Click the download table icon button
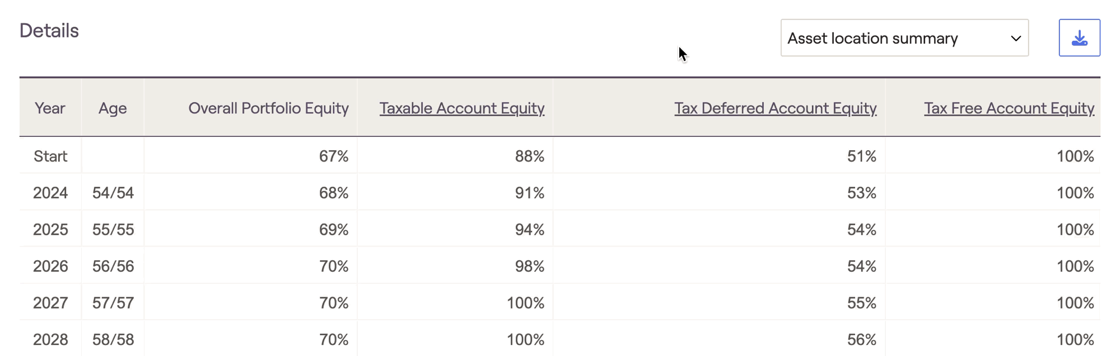The width and height of the screenshot is (1120, 356). click(x=1079, y=38)
